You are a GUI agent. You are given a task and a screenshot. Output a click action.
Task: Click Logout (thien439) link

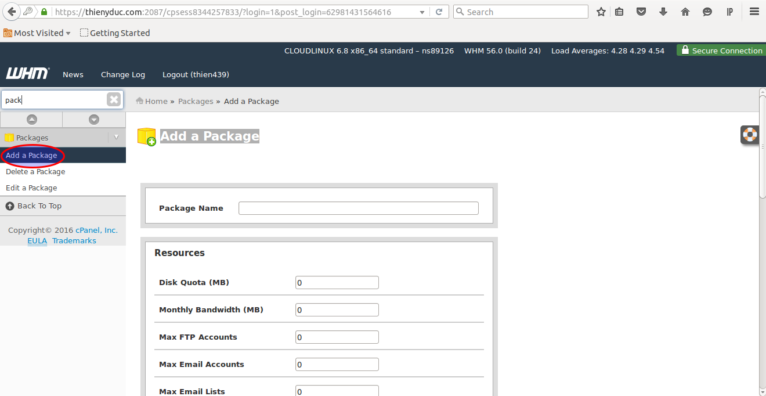[196, 74]
